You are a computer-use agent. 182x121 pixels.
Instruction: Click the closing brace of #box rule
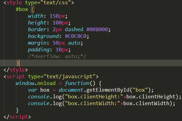(17, 63)
